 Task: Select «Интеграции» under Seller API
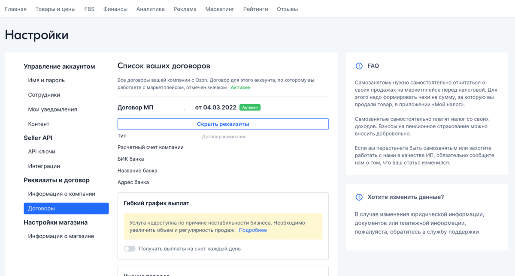[x=43, y=166]
